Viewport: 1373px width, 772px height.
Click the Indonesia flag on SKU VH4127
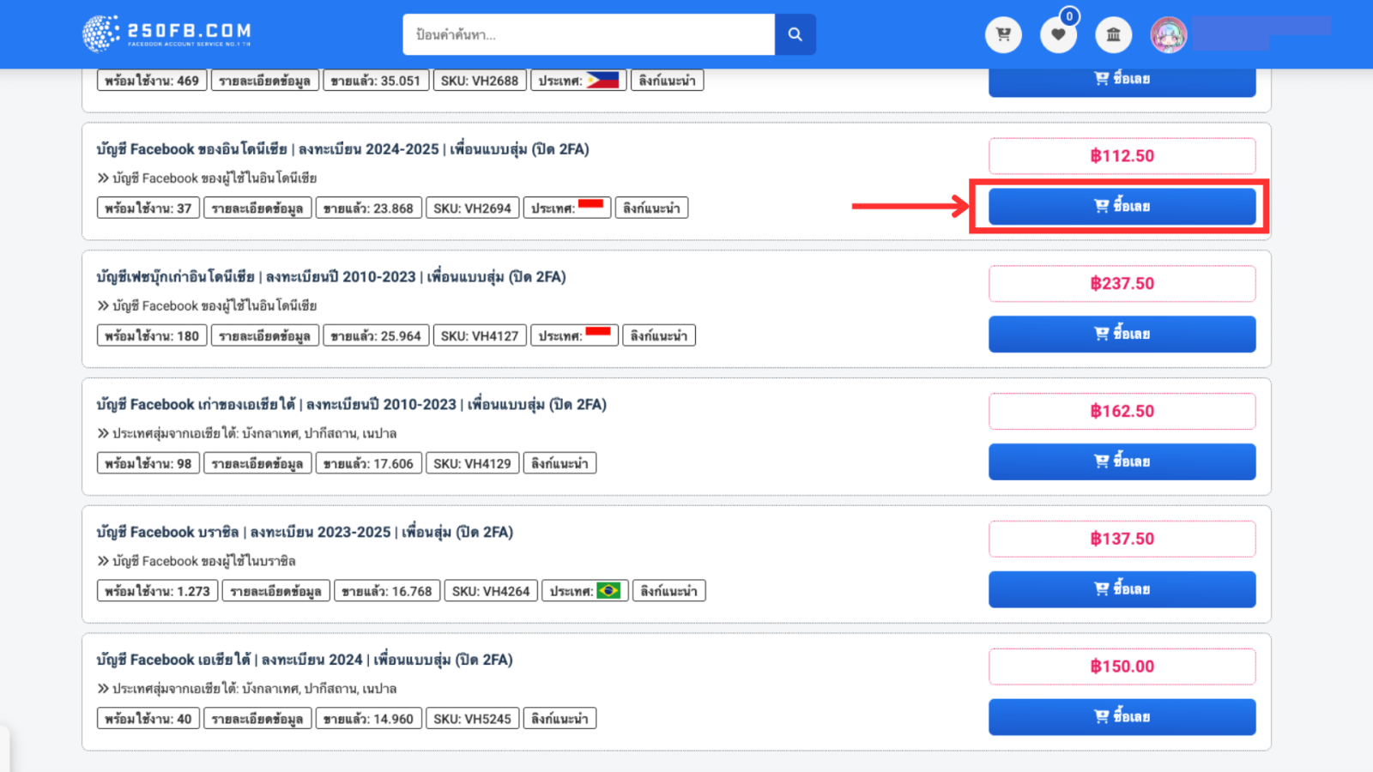point(598,333)
